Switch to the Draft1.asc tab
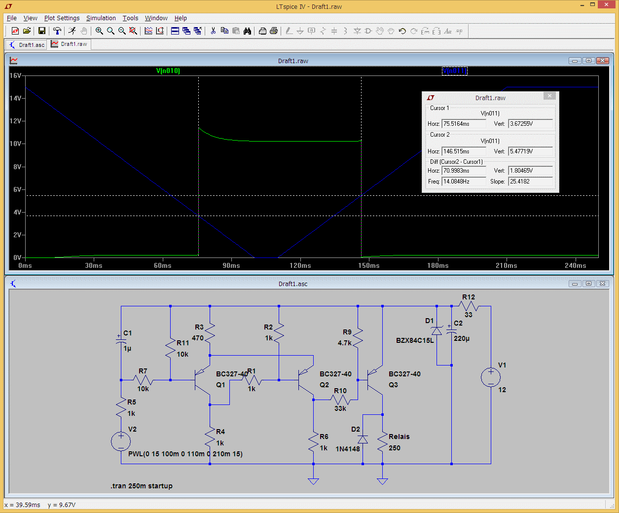Viewport: 619px width, 513px height. [x=27, y=45]
